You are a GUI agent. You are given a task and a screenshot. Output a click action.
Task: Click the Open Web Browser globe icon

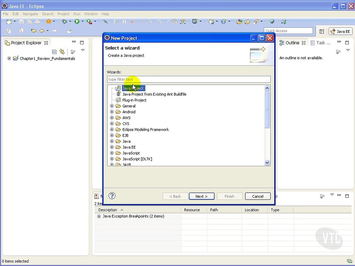pos(272,21)
